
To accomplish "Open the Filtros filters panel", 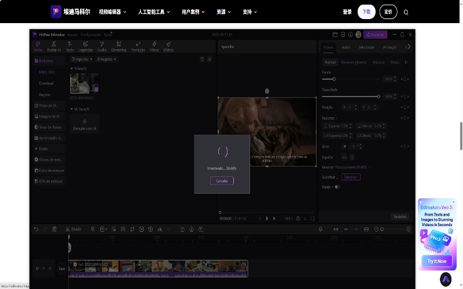I will point(154,46).
